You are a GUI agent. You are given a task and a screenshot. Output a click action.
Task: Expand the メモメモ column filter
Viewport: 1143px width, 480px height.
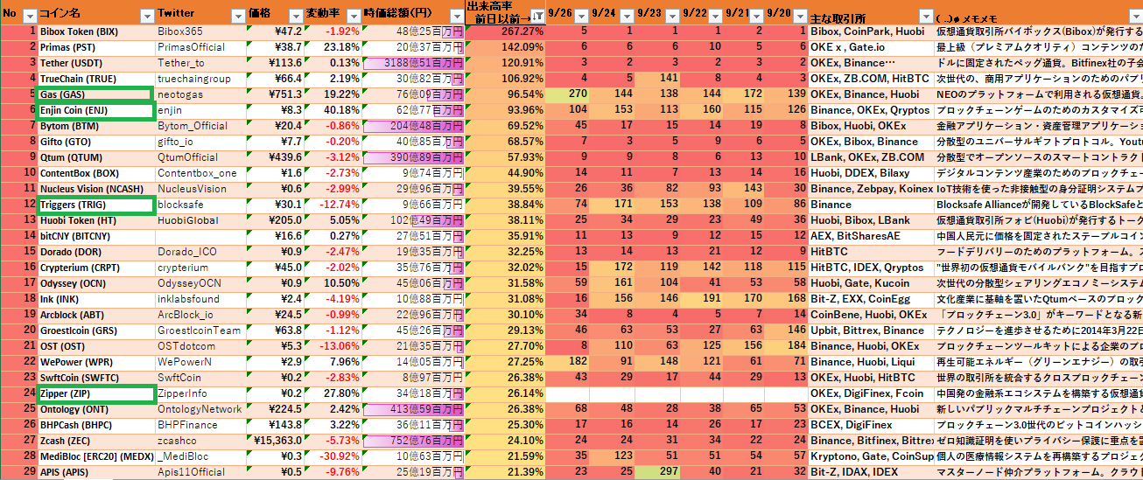1135,16
